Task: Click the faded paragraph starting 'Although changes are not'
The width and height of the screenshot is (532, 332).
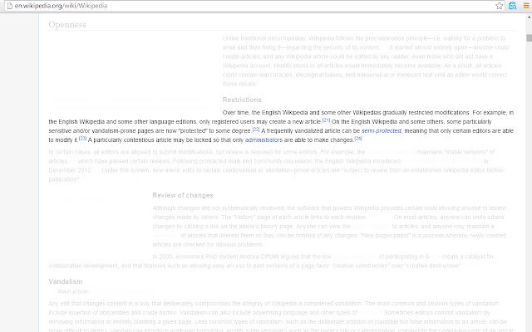Action: [329, 226]
